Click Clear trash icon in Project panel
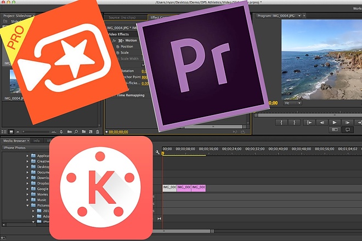 coord(98,131)
